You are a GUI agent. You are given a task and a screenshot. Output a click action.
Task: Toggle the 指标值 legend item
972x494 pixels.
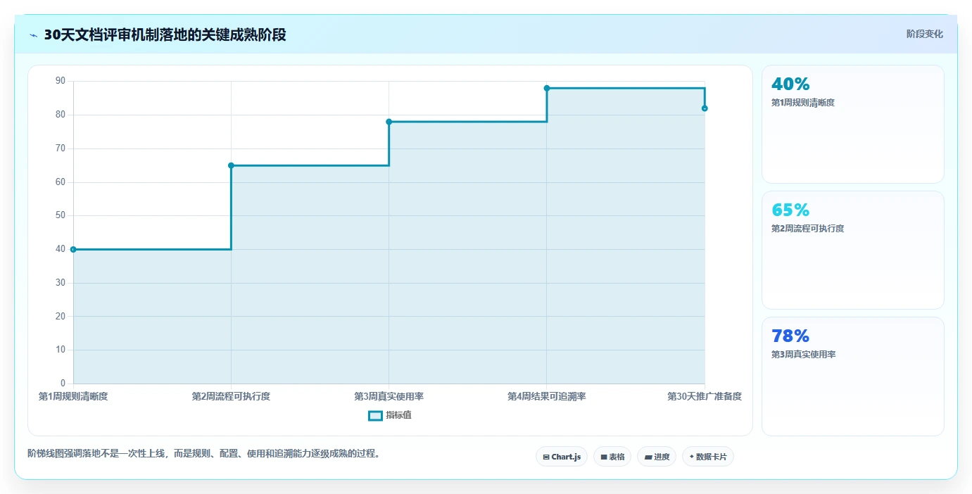click(390, 415)
